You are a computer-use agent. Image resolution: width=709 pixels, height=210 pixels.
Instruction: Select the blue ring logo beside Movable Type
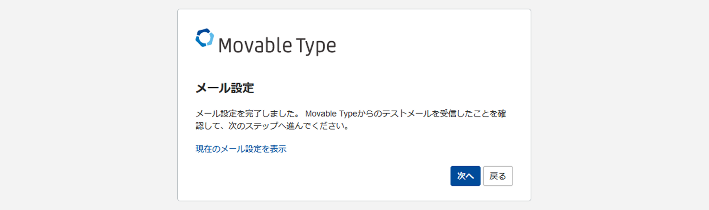(205, 38)
